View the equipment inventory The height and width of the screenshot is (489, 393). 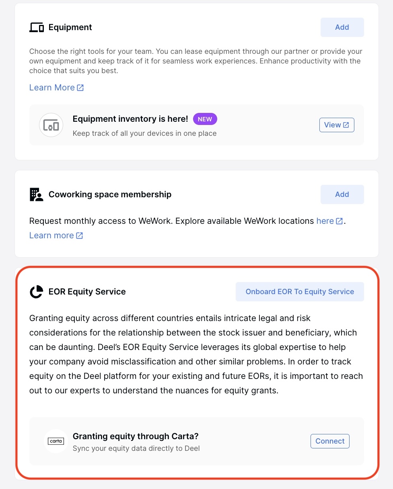click(337, 125)
